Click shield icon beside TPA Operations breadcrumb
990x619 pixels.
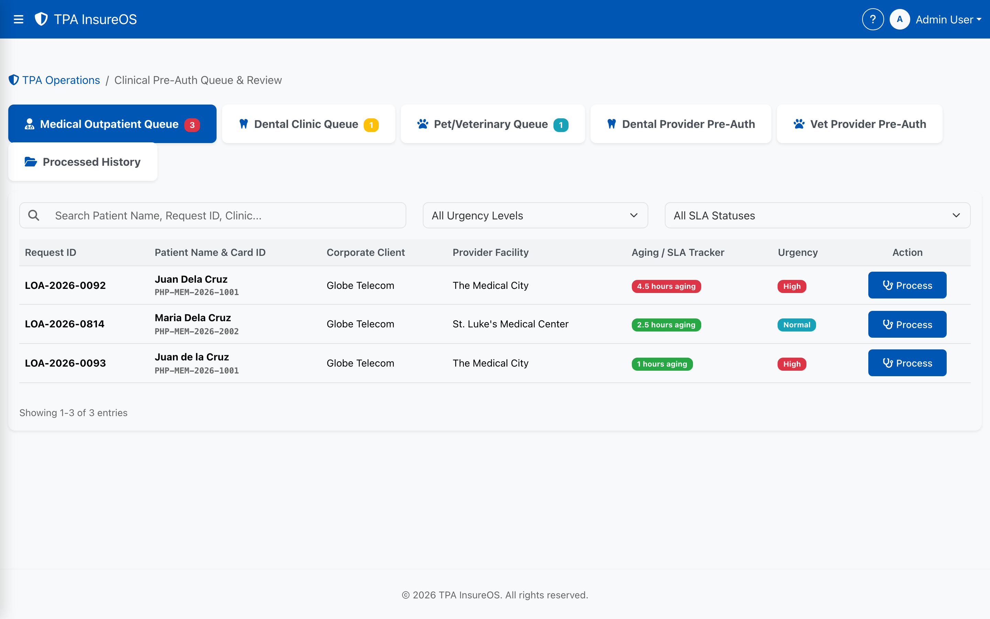point(14,80)
